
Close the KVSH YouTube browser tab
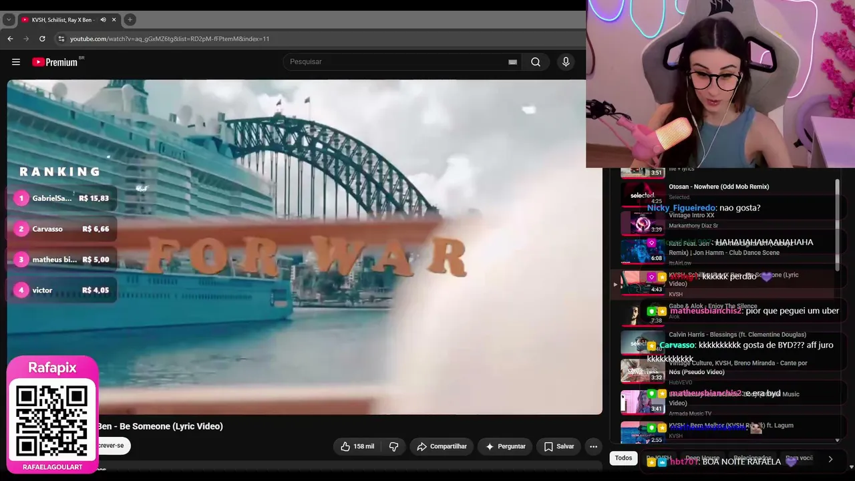pos(114,20)
